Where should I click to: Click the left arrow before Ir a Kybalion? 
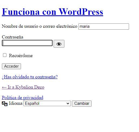(4, 87)
